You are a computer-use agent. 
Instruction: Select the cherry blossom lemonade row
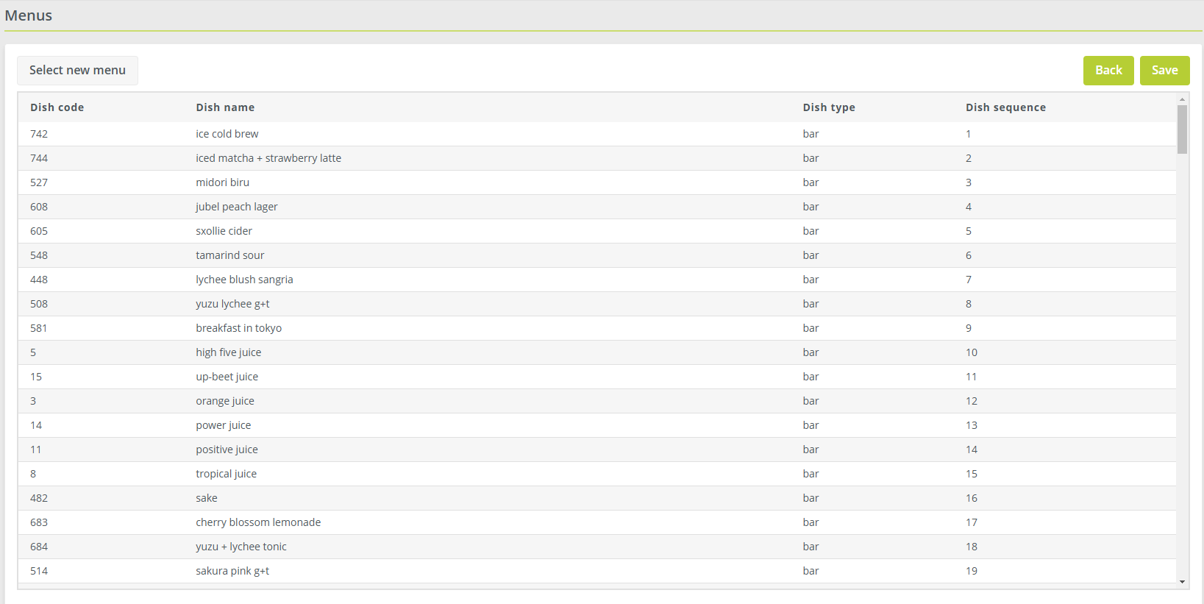click(258, 522)
